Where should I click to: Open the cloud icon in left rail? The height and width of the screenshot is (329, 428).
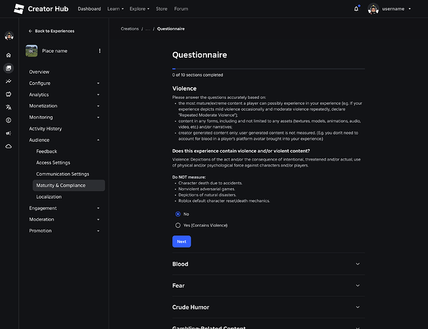pos(9,146)
